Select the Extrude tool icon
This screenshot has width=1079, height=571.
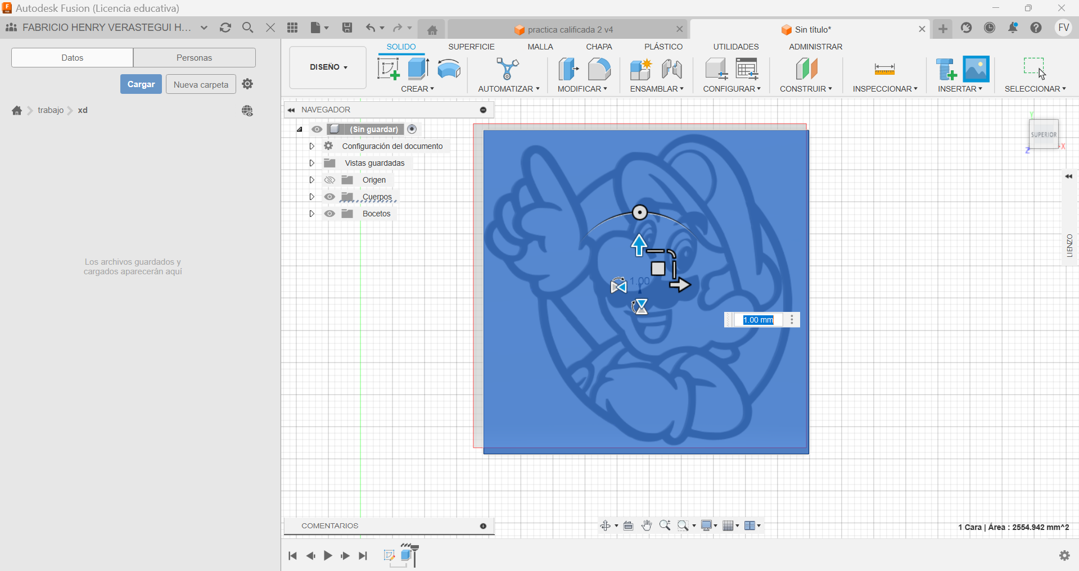pyautogui.click(x=418, y=69)
